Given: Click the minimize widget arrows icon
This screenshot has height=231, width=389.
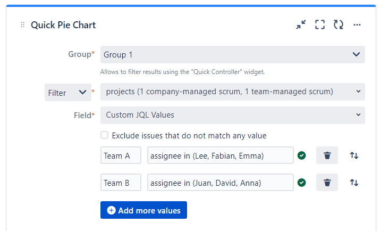Looking at the screenshot, I should tap(301, 24).
